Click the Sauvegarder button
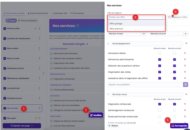The height and width of the screenshot is (130, 190). click(179, 126)
